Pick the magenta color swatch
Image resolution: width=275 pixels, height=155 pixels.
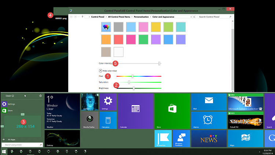(131, 39)
